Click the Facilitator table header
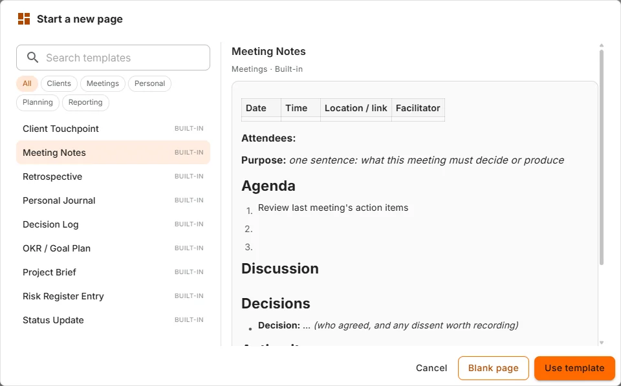The image size is (621, 386). (x=419, y=108)
